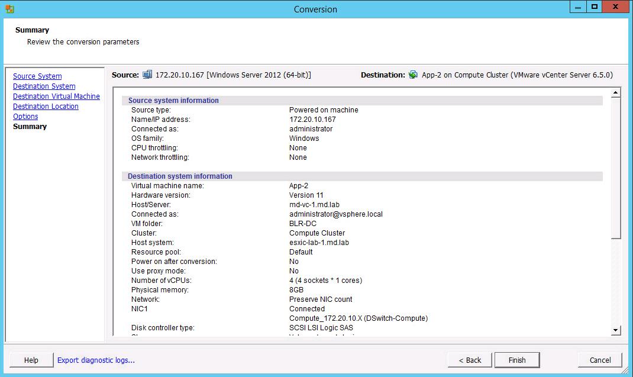Click the Resource pool value 'Default'

[x=301, y=252]
